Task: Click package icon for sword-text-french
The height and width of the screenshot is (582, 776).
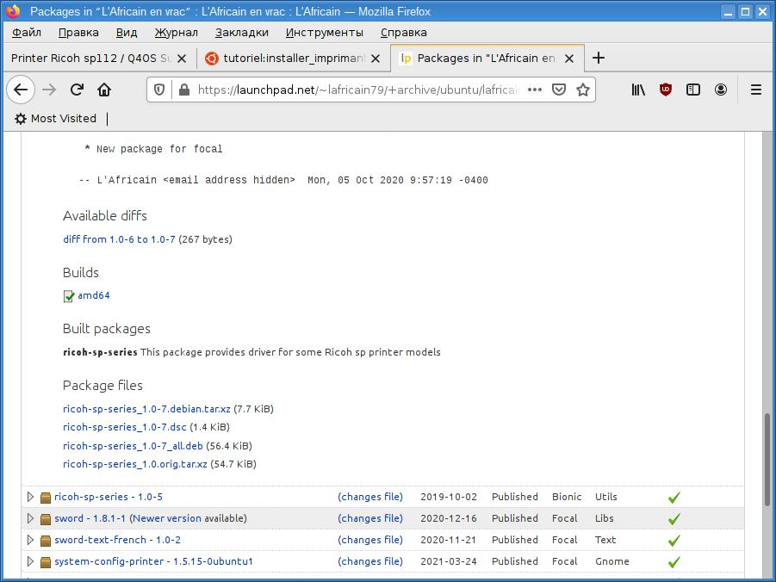Action: (x=46, y=541)
